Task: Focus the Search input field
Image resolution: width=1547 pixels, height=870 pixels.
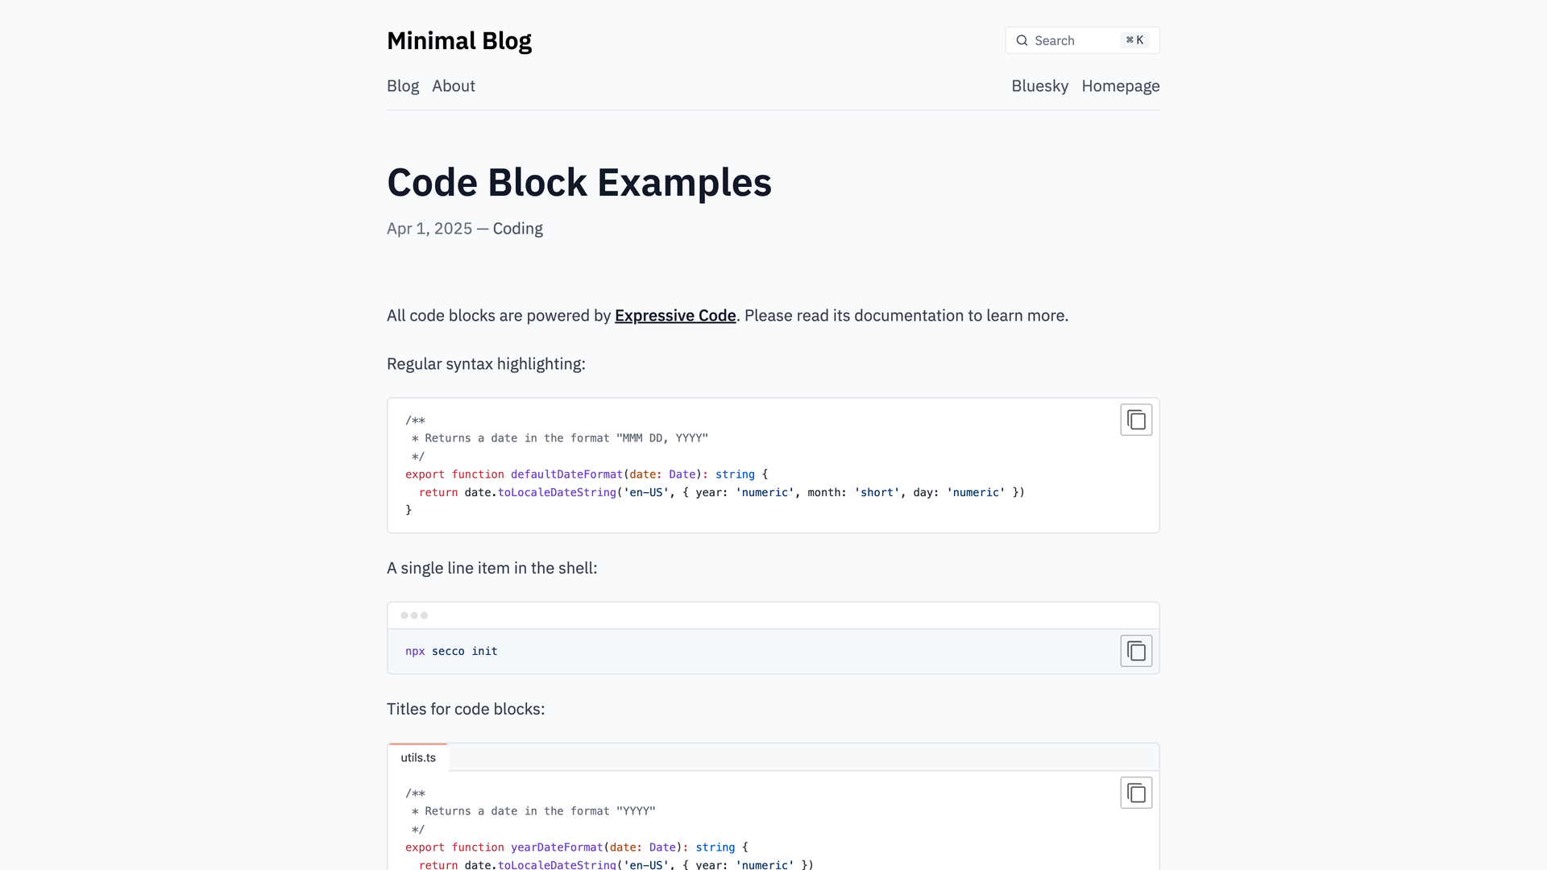Action: tap(1082, 40)
